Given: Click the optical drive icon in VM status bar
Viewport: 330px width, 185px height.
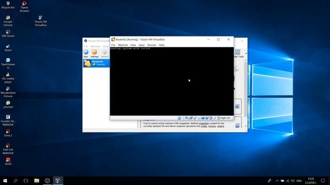Looking at the screenshot, I should point(183,118).
